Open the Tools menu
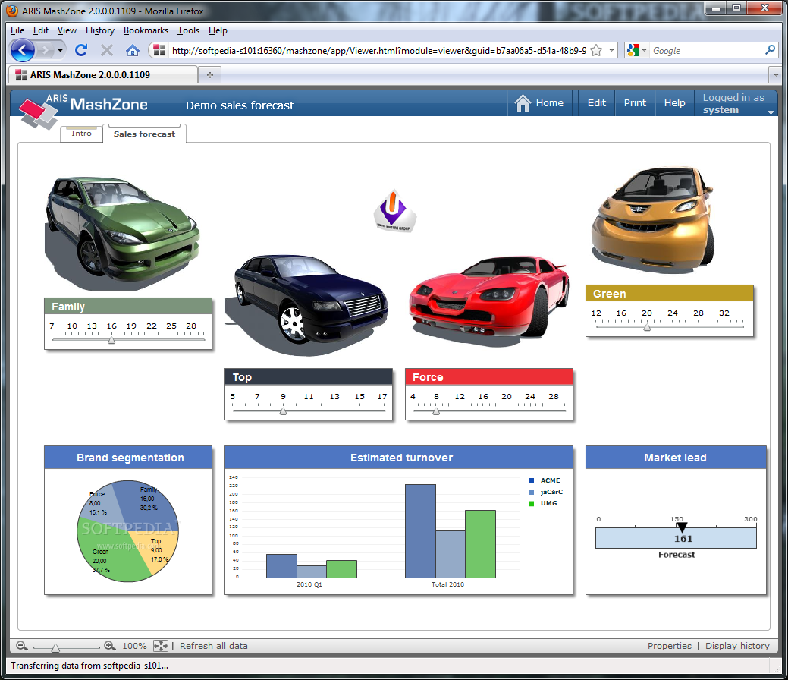Image resolution: width=788 pixels, height=680 pixels. [x=188, y=30]
